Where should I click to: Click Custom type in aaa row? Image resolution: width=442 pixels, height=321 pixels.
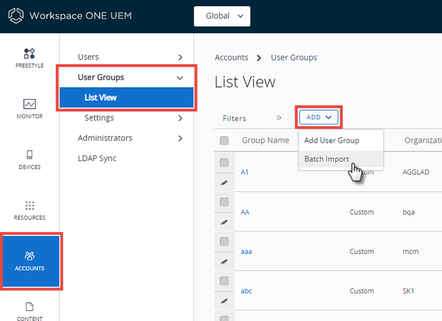[362, 251]
